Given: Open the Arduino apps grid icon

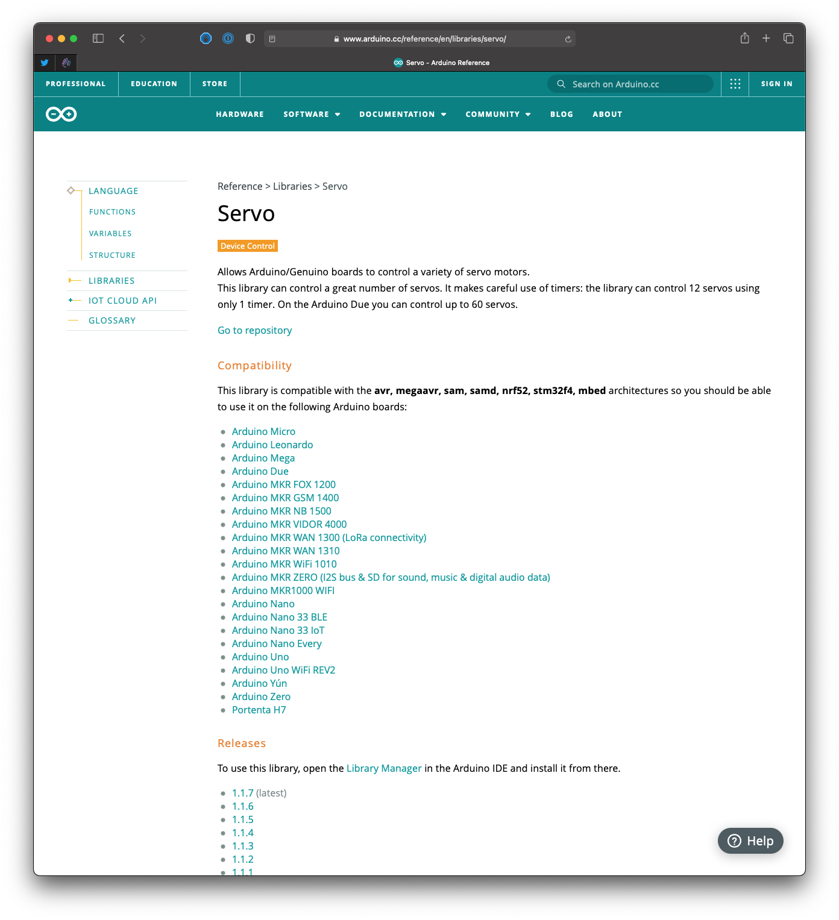Looking at the screenshot, I should (735, 84).
